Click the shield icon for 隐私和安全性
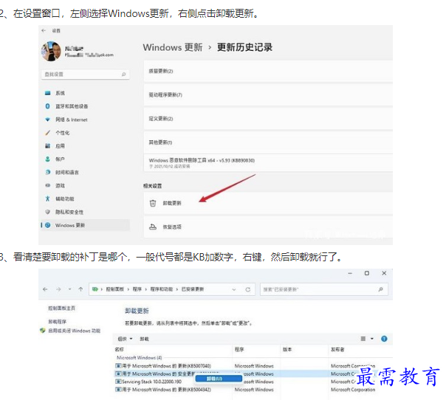Viewport: 446px width, 400px height. (x=47, y=212)
